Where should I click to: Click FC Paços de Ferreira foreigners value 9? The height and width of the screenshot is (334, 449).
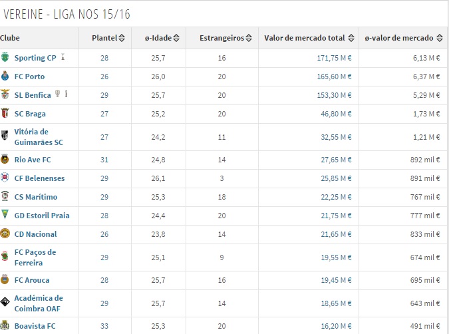pyautogui.click(x=222, y=257)
